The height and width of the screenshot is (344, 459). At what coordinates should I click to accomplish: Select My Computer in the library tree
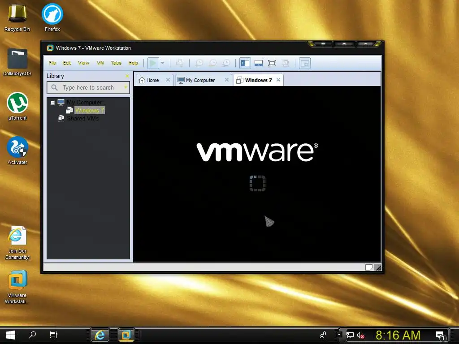[x=84, y=103]
